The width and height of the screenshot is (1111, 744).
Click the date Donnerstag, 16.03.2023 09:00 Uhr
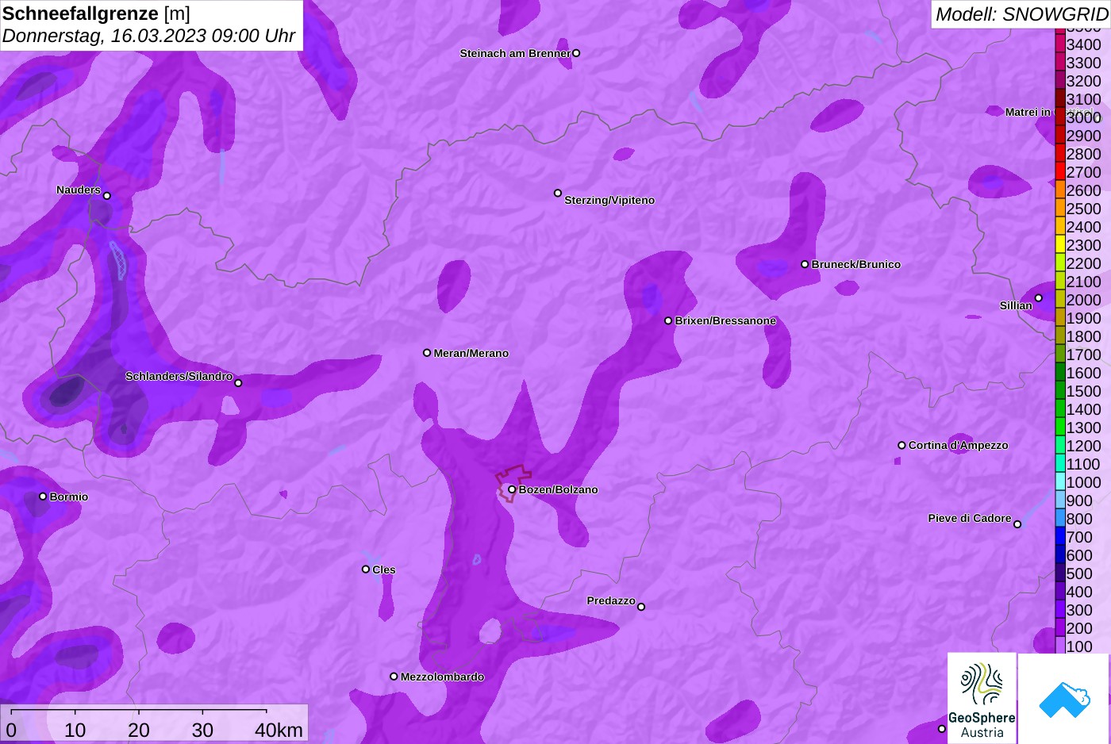[148, 36]
